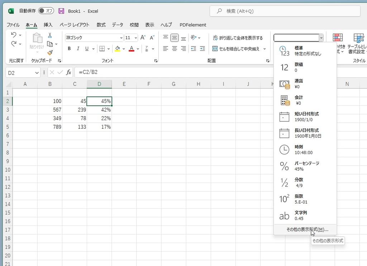The width and height of the screenshot is (367, 266).
Task: Expand the fill color dropdown arrow
Action: click(x=124, y=49)
